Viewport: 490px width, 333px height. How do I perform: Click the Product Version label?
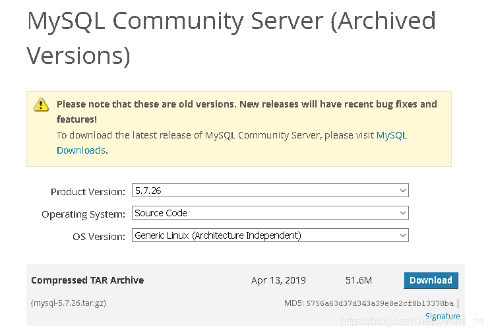pos(88,191)
